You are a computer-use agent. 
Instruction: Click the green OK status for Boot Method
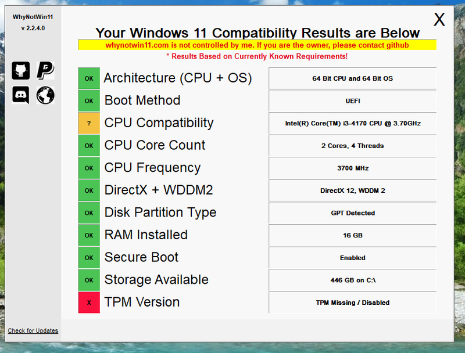[x=89, y=100]
